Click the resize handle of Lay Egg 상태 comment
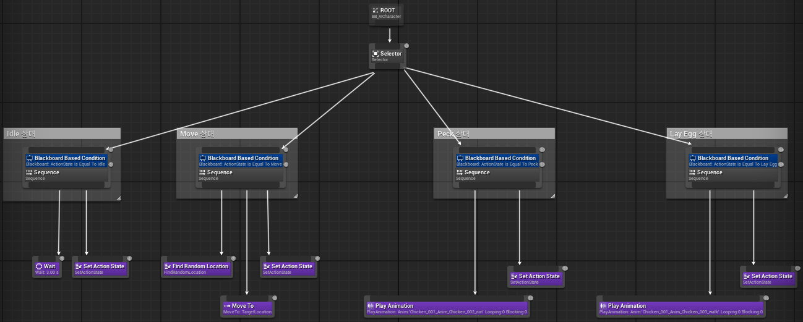The image size is (803, 322). click(x=785, y=196)
